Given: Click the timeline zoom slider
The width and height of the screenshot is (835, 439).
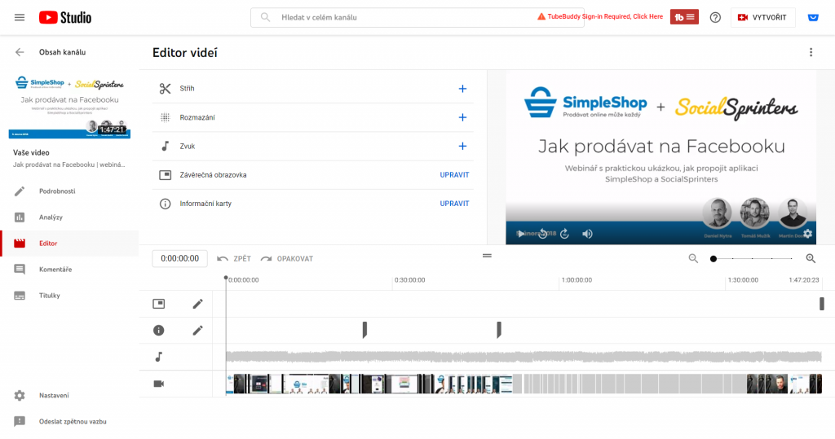Looking at the screenshot, I should click(x=753, y=259).
